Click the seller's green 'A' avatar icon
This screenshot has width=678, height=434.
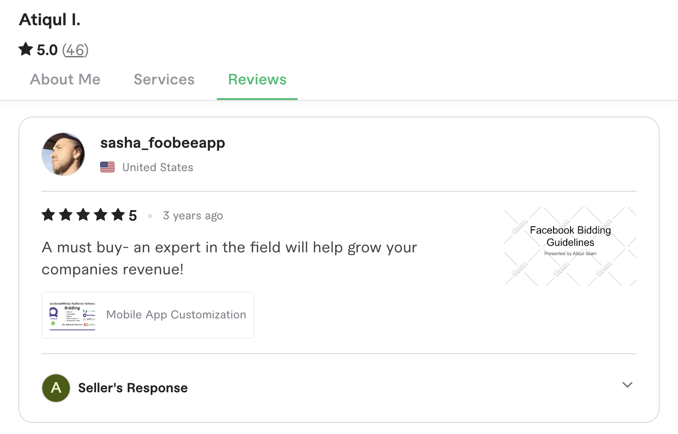pos(56,388)
